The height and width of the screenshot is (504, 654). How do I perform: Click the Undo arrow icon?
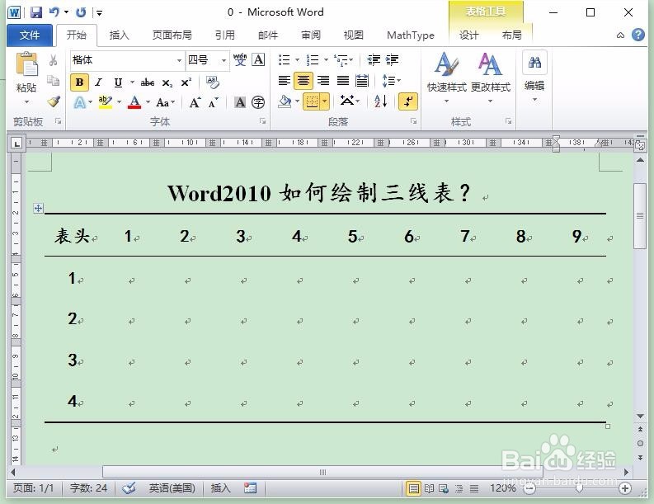54,12
